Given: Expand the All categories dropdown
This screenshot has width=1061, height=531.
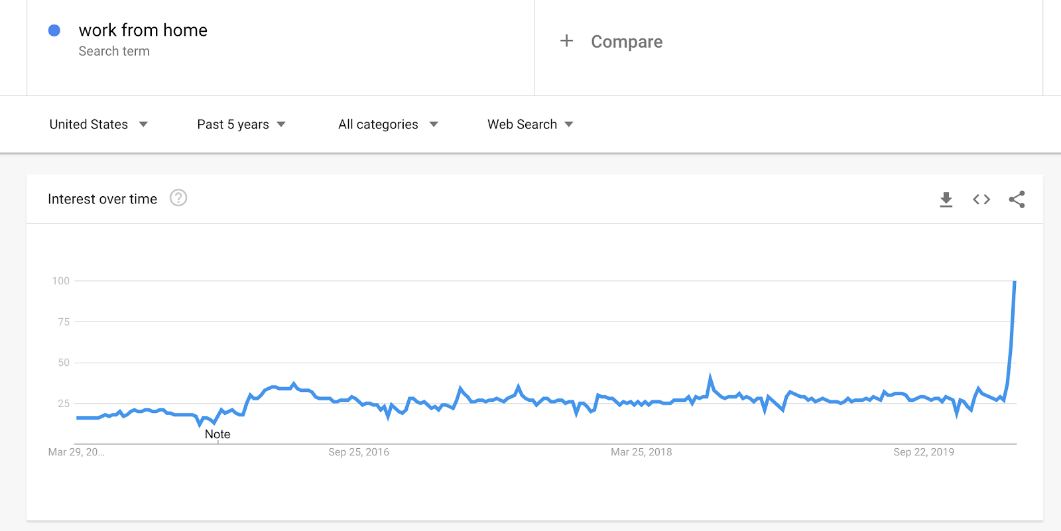Looking at the screenshot, I should [388, 125].
